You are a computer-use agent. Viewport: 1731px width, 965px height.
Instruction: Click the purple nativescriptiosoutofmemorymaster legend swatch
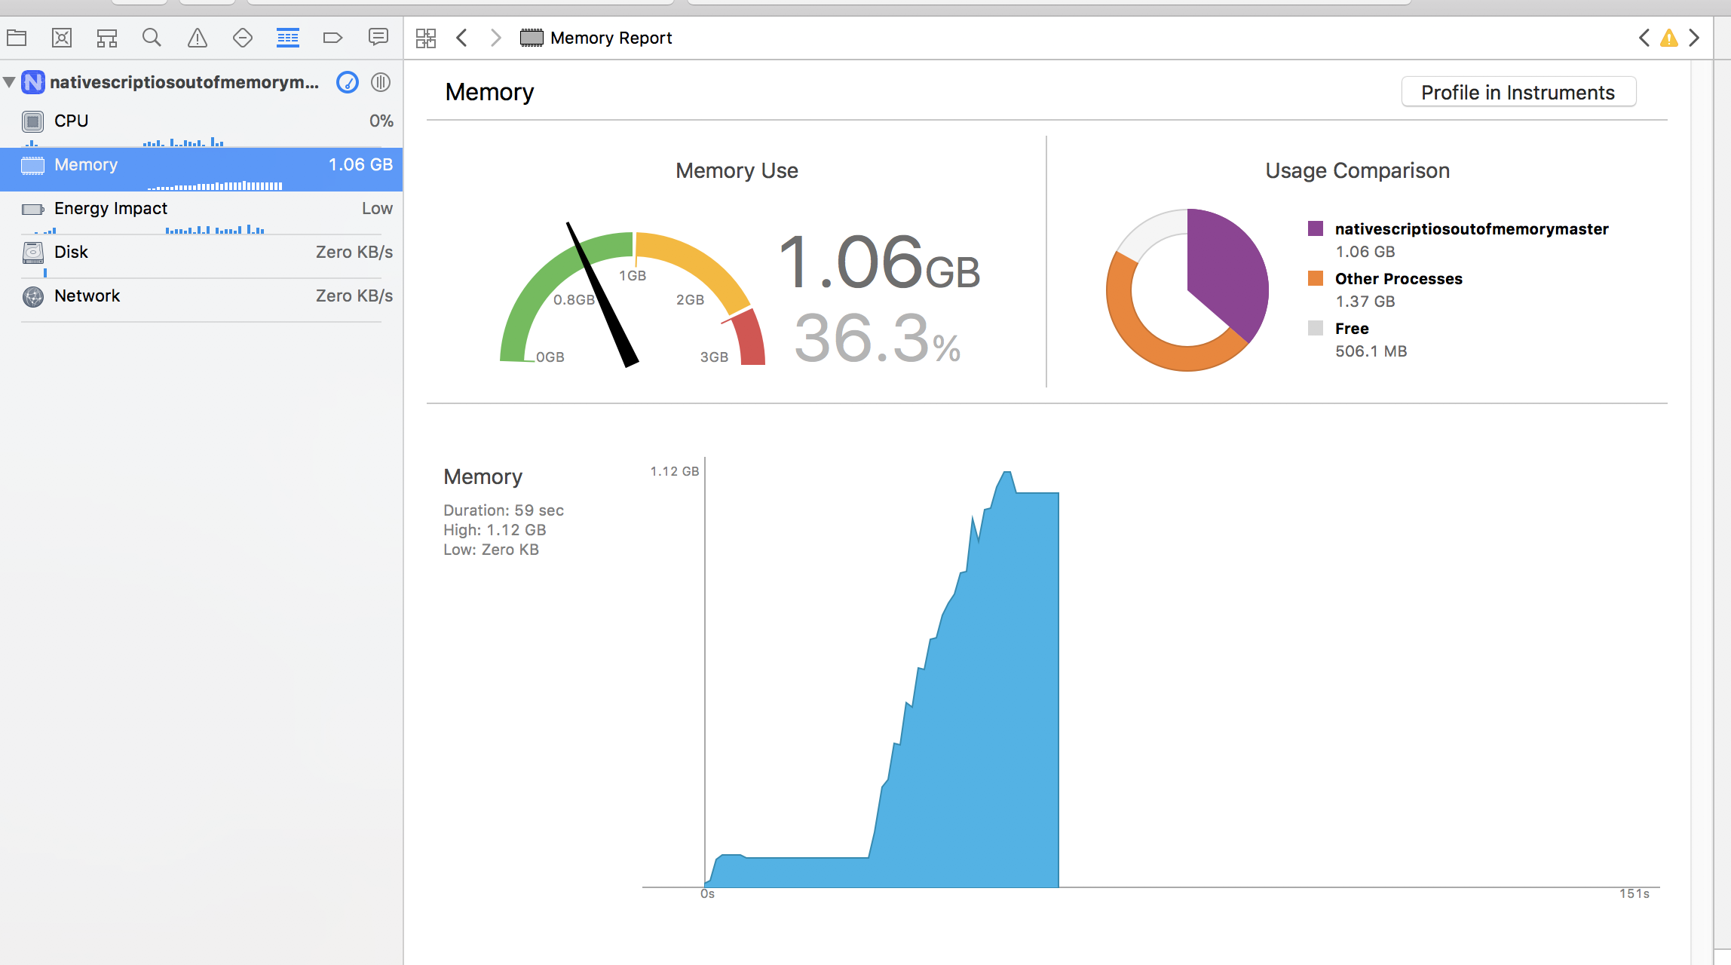coord(1316,228)
